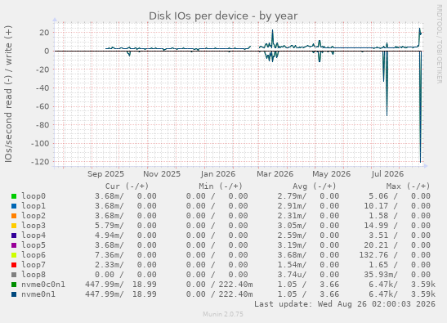Click the loop6 lime color swatch
This screenshot has height=323, width=447.
pos(14,255)
